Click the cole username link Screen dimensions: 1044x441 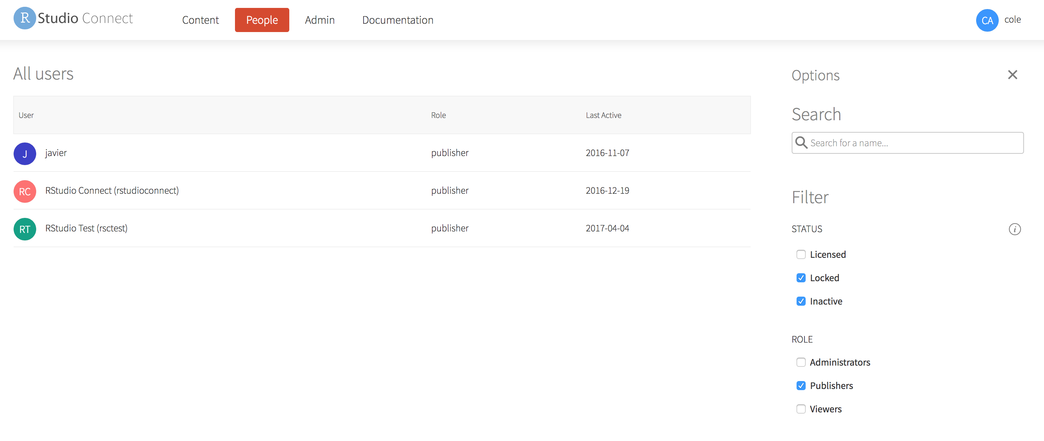coord(1012,20)
